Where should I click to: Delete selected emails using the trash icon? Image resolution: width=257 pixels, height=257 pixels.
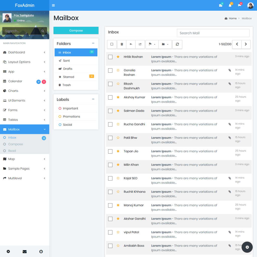[x=121, y=44]
